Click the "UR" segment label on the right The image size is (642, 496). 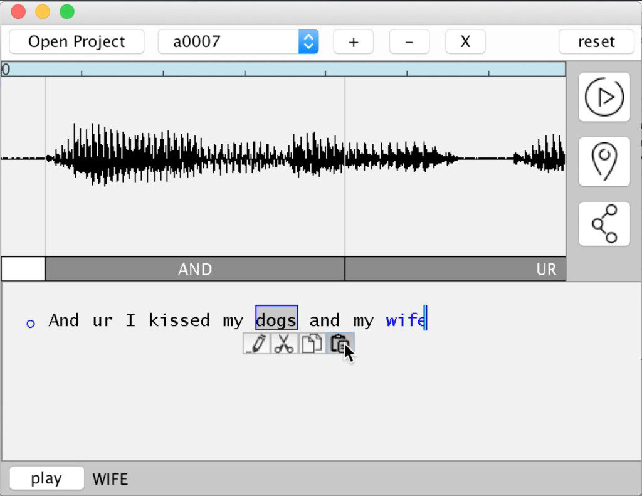point(545,268)
